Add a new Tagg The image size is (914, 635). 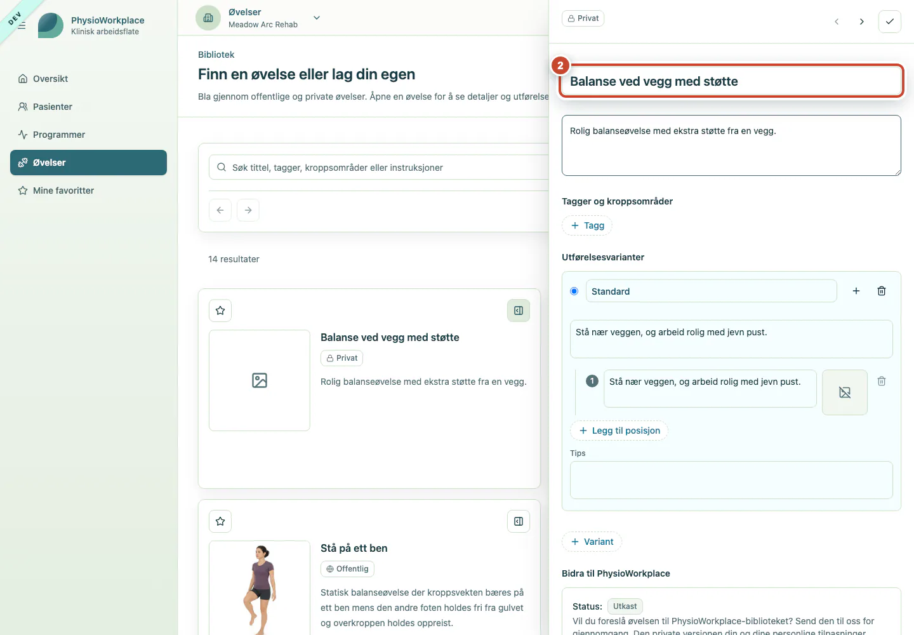(587, 225)
